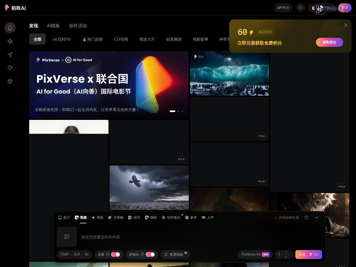The height and width of the screenshot is (267, 356).
Task: Open the API平台 link
Action: pos(283,8)
